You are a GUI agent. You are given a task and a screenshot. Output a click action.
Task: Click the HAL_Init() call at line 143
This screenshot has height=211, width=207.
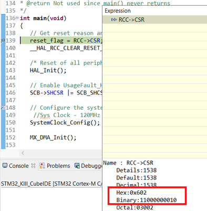click(x=48, y=70)
